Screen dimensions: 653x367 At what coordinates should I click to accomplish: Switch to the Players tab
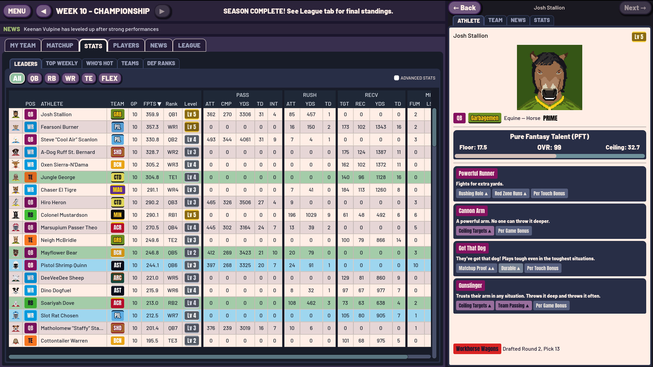[x=126, y=46]
